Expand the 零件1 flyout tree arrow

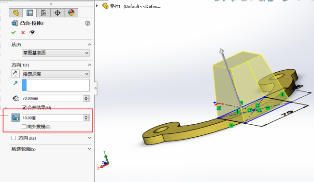point(97,6)
